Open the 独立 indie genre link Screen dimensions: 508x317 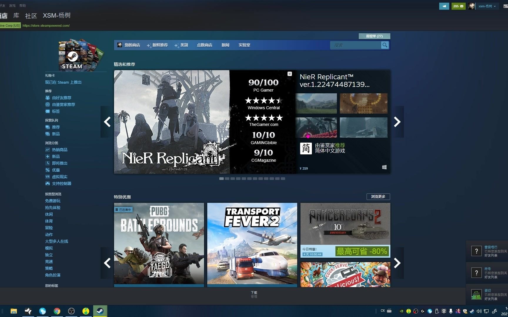point(49,255)
